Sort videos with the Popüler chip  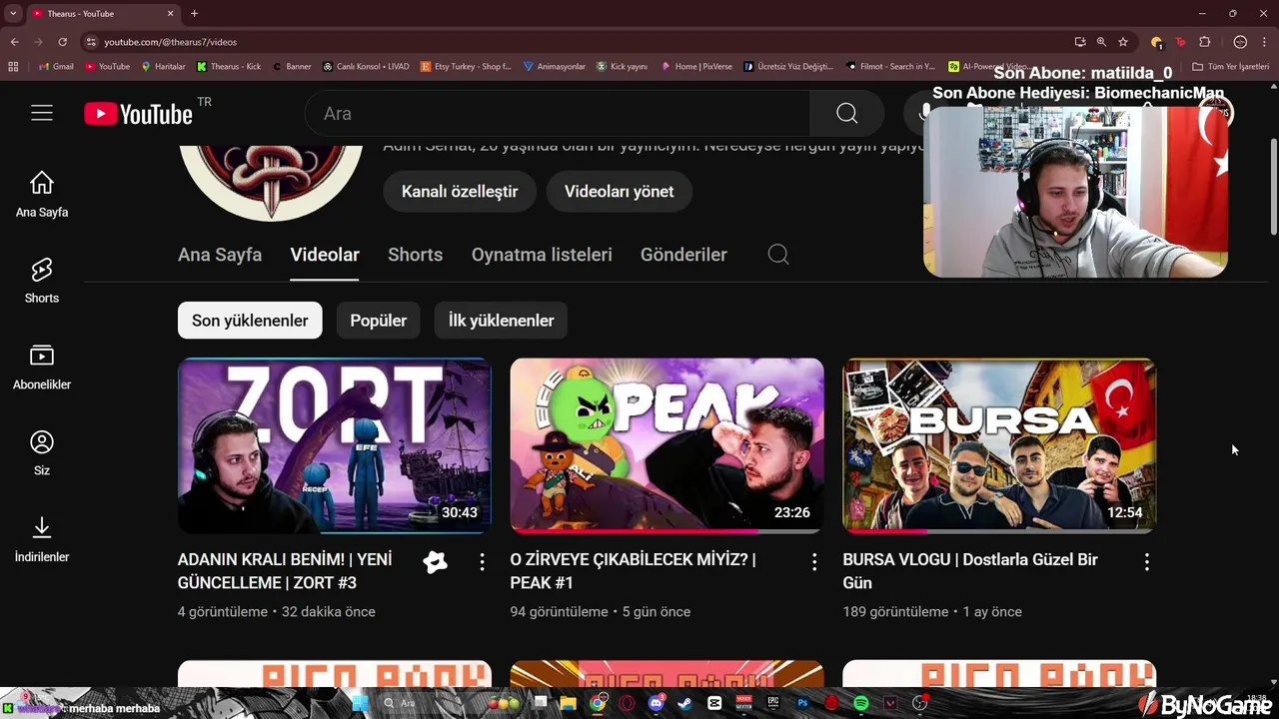(x=378, y=321)
